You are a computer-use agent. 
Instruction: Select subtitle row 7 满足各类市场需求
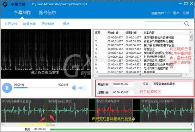coord(141,61)
